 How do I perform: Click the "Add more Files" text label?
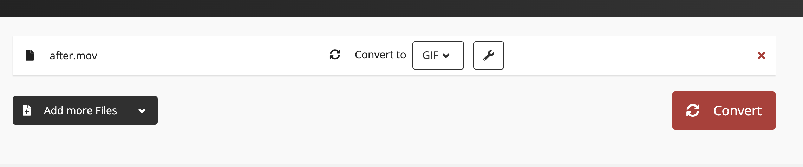pos(80,110)
